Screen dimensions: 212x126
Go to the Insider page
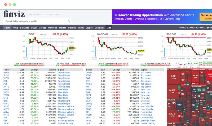(x=63, y=28)
